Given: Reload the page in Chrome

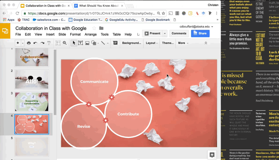Looking at the screenshot, I should (17, 13).
